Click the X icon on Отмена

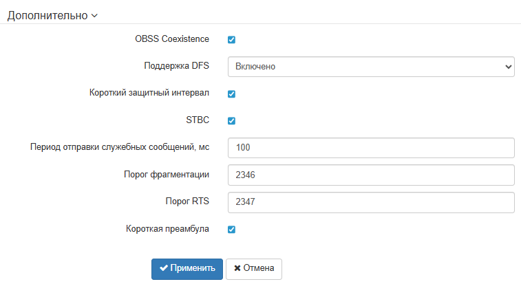[237, 268]
